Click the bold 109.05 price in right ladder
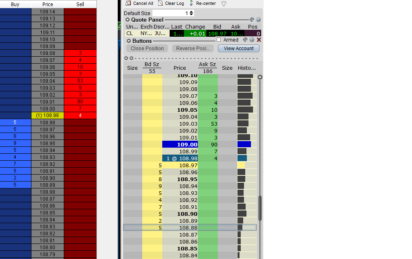 coord(180,110)
